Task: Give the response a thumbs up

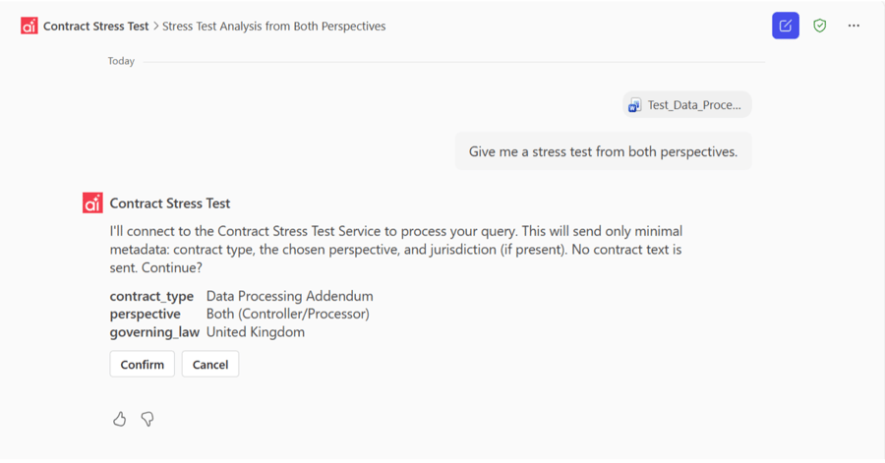Action: click(x=120, y=419)
